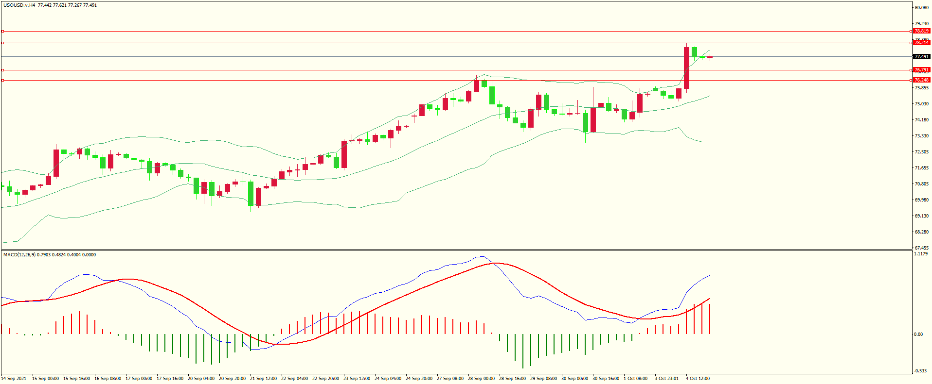Click the 72.505 price axis label

pyautogui.click(x=921, y=152)
